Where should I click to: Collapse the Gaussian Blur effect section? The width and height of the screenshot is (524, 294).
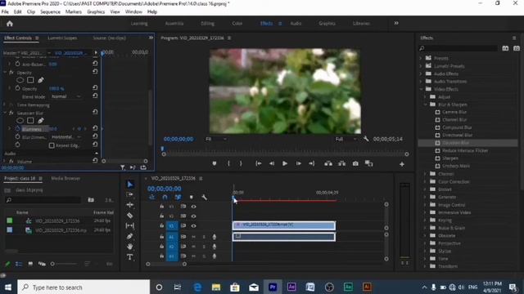5,113
